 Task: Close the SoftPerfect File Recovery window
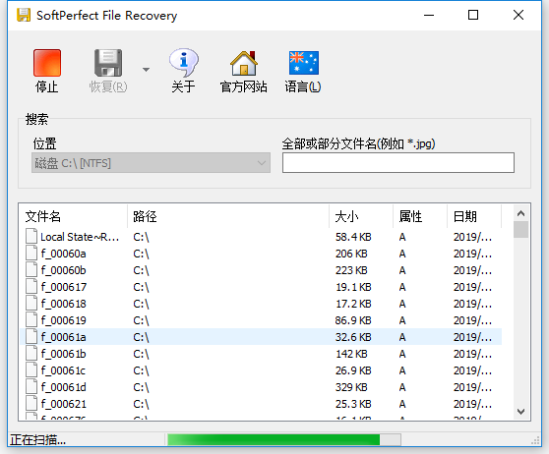pyautogui.click(x=518, y=15)
